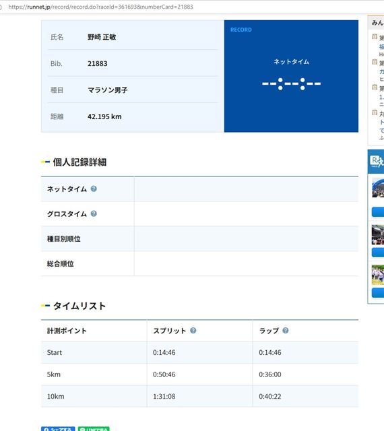The image size is (384, 431).
Task: Click 個人記録詳細 section heading
Action: [x=79, y=162]
